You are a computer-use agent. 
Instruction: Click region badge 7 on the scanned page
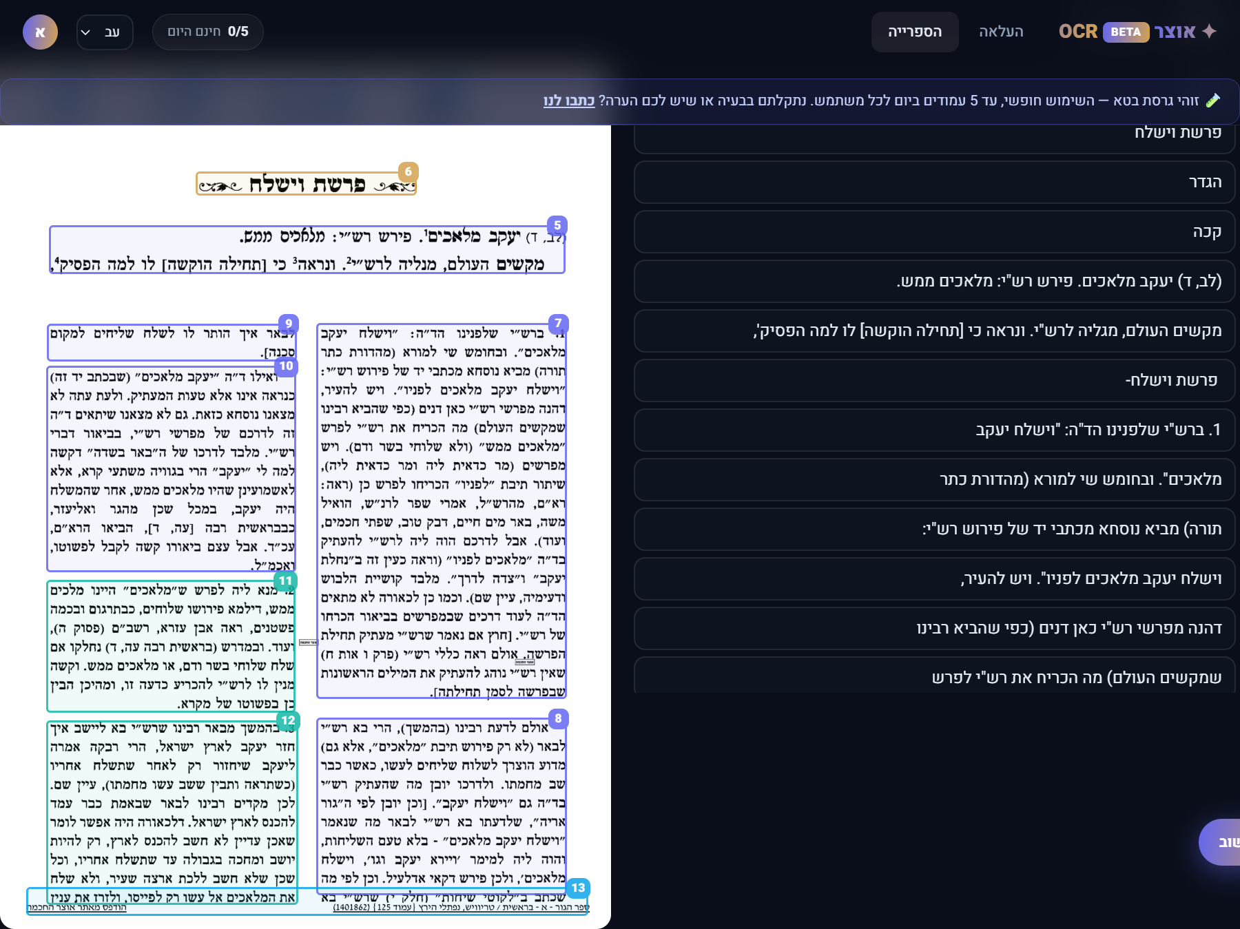click(x=558, y=323)
